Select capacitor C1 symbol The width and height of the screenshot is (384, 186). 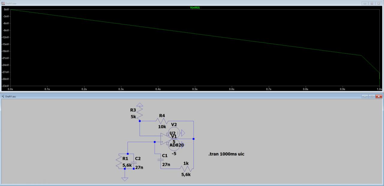tap(161, 160)
